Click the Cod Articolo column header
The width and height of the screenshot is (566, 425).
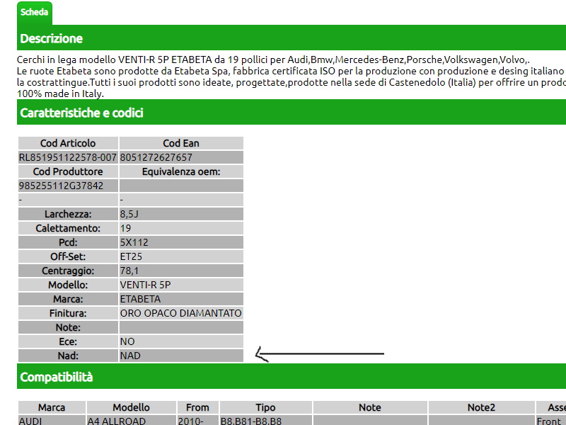click(x=68, y=143)
